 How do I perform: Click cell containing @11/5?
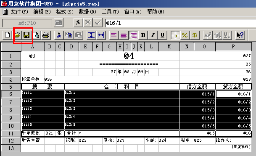(43, 126)
